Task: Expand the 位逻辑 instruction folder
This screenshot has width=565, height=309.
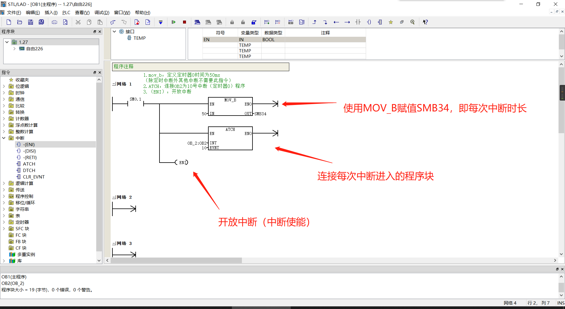Action: coord(4,86)
